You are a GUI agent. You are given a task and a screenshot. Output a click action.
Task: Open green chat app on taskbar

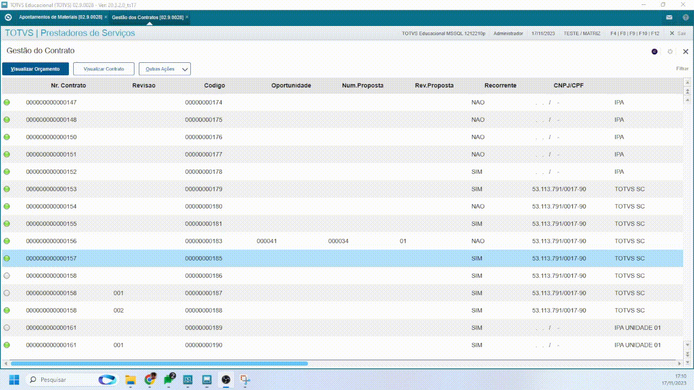[x=169, y=379]
